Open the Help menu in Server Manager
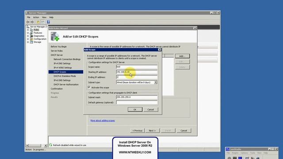Viewport: 283px width, 159px height. [51, 17]
